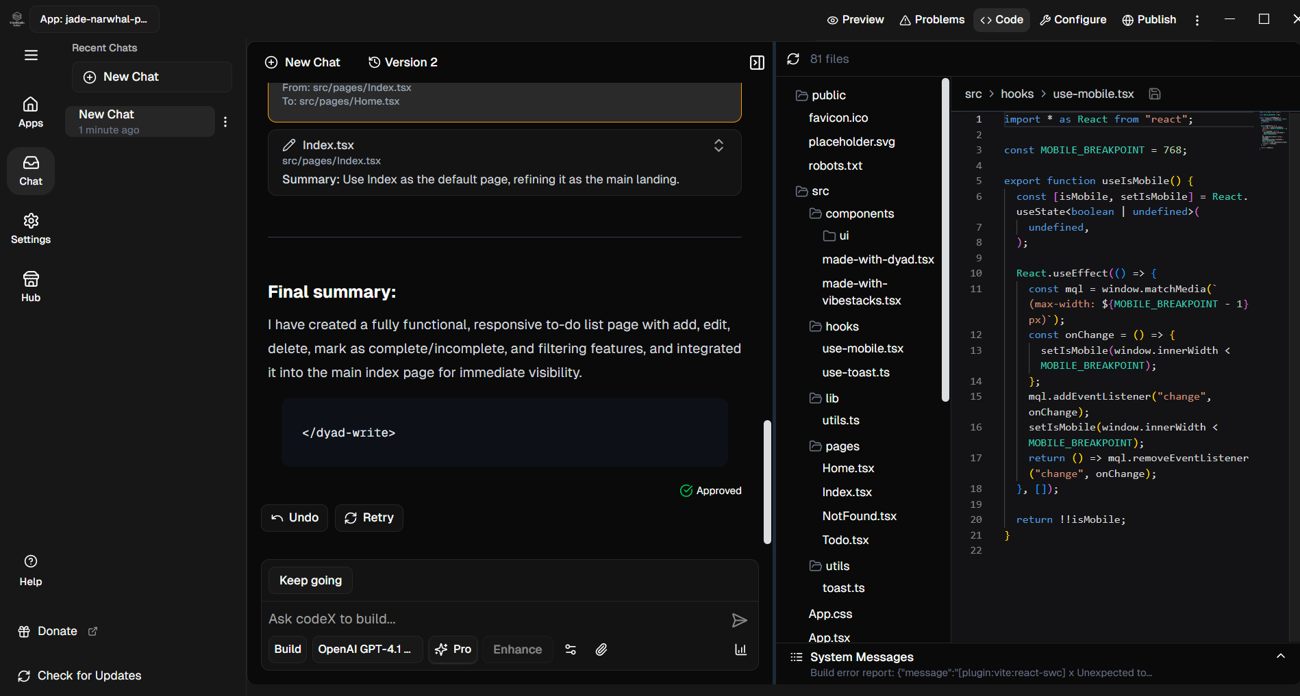Open the OpenAI GPT-4.1 model dropdown

367,649
